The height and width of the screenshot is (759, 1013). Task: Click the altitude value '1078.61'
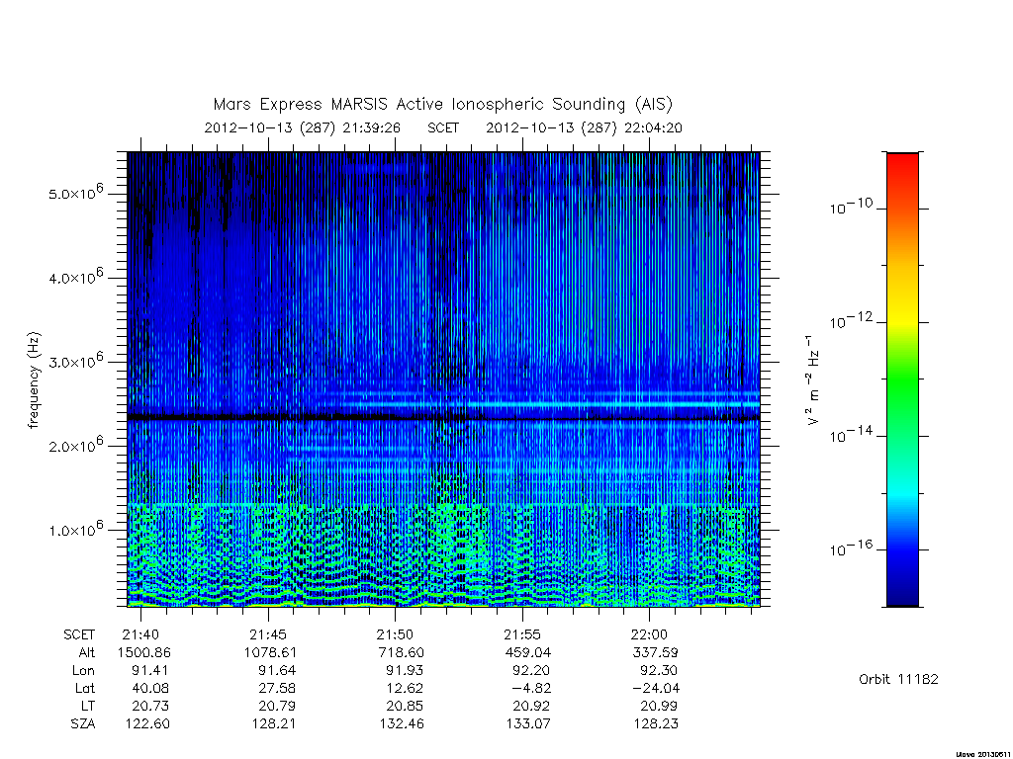pos(271,652)
